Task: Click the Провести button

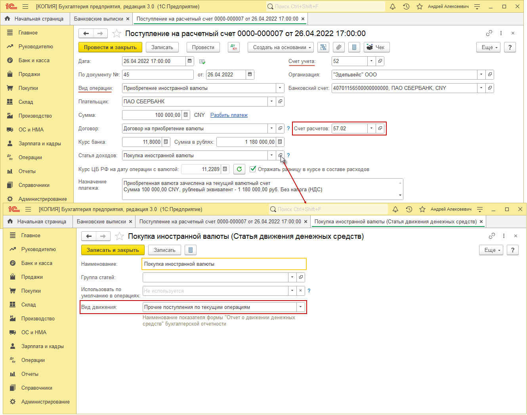Action: tap(203, 47)
